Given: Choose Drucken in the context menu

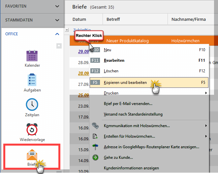Looking at the screenshot, I should pos(149,93).
